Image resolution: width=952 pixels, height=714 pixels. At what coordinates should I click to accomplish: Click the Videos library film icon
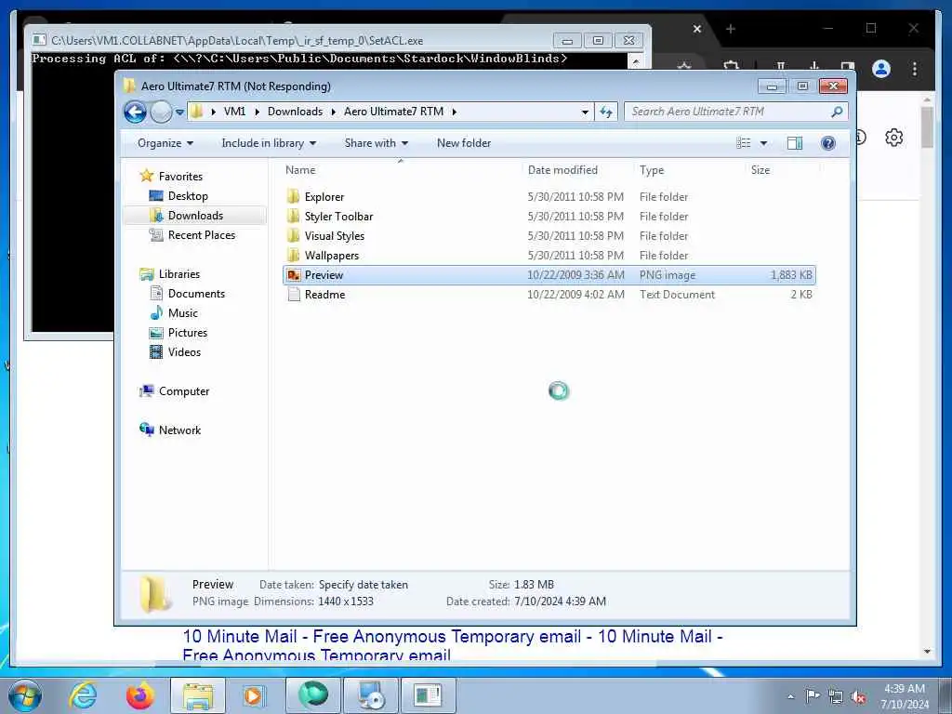[x=156, y=352]
